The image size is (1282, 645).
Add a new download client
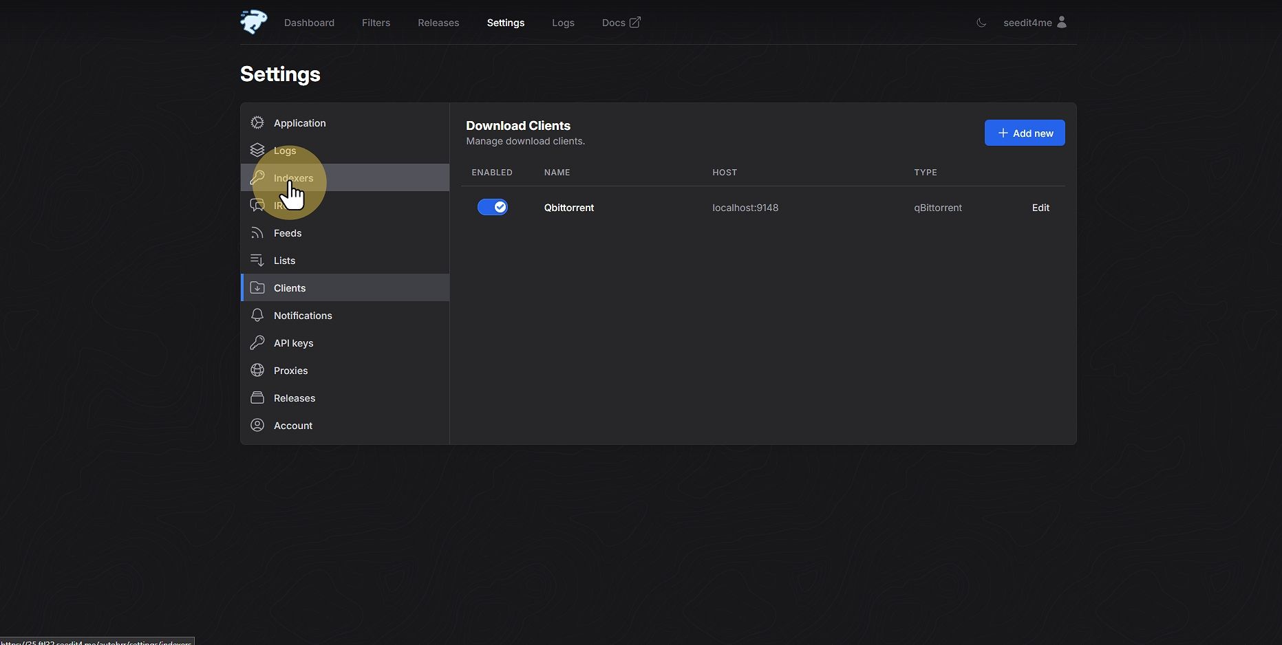pyautogui.click(x=1025, y=133)
